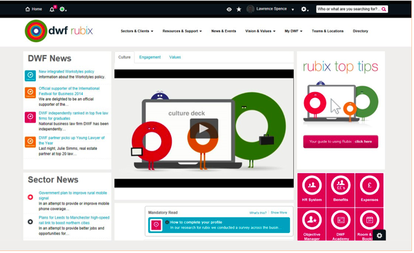Click the search box field
This screenshot has height=253, width=414.
pyautogui.click(x=348, y=9)
